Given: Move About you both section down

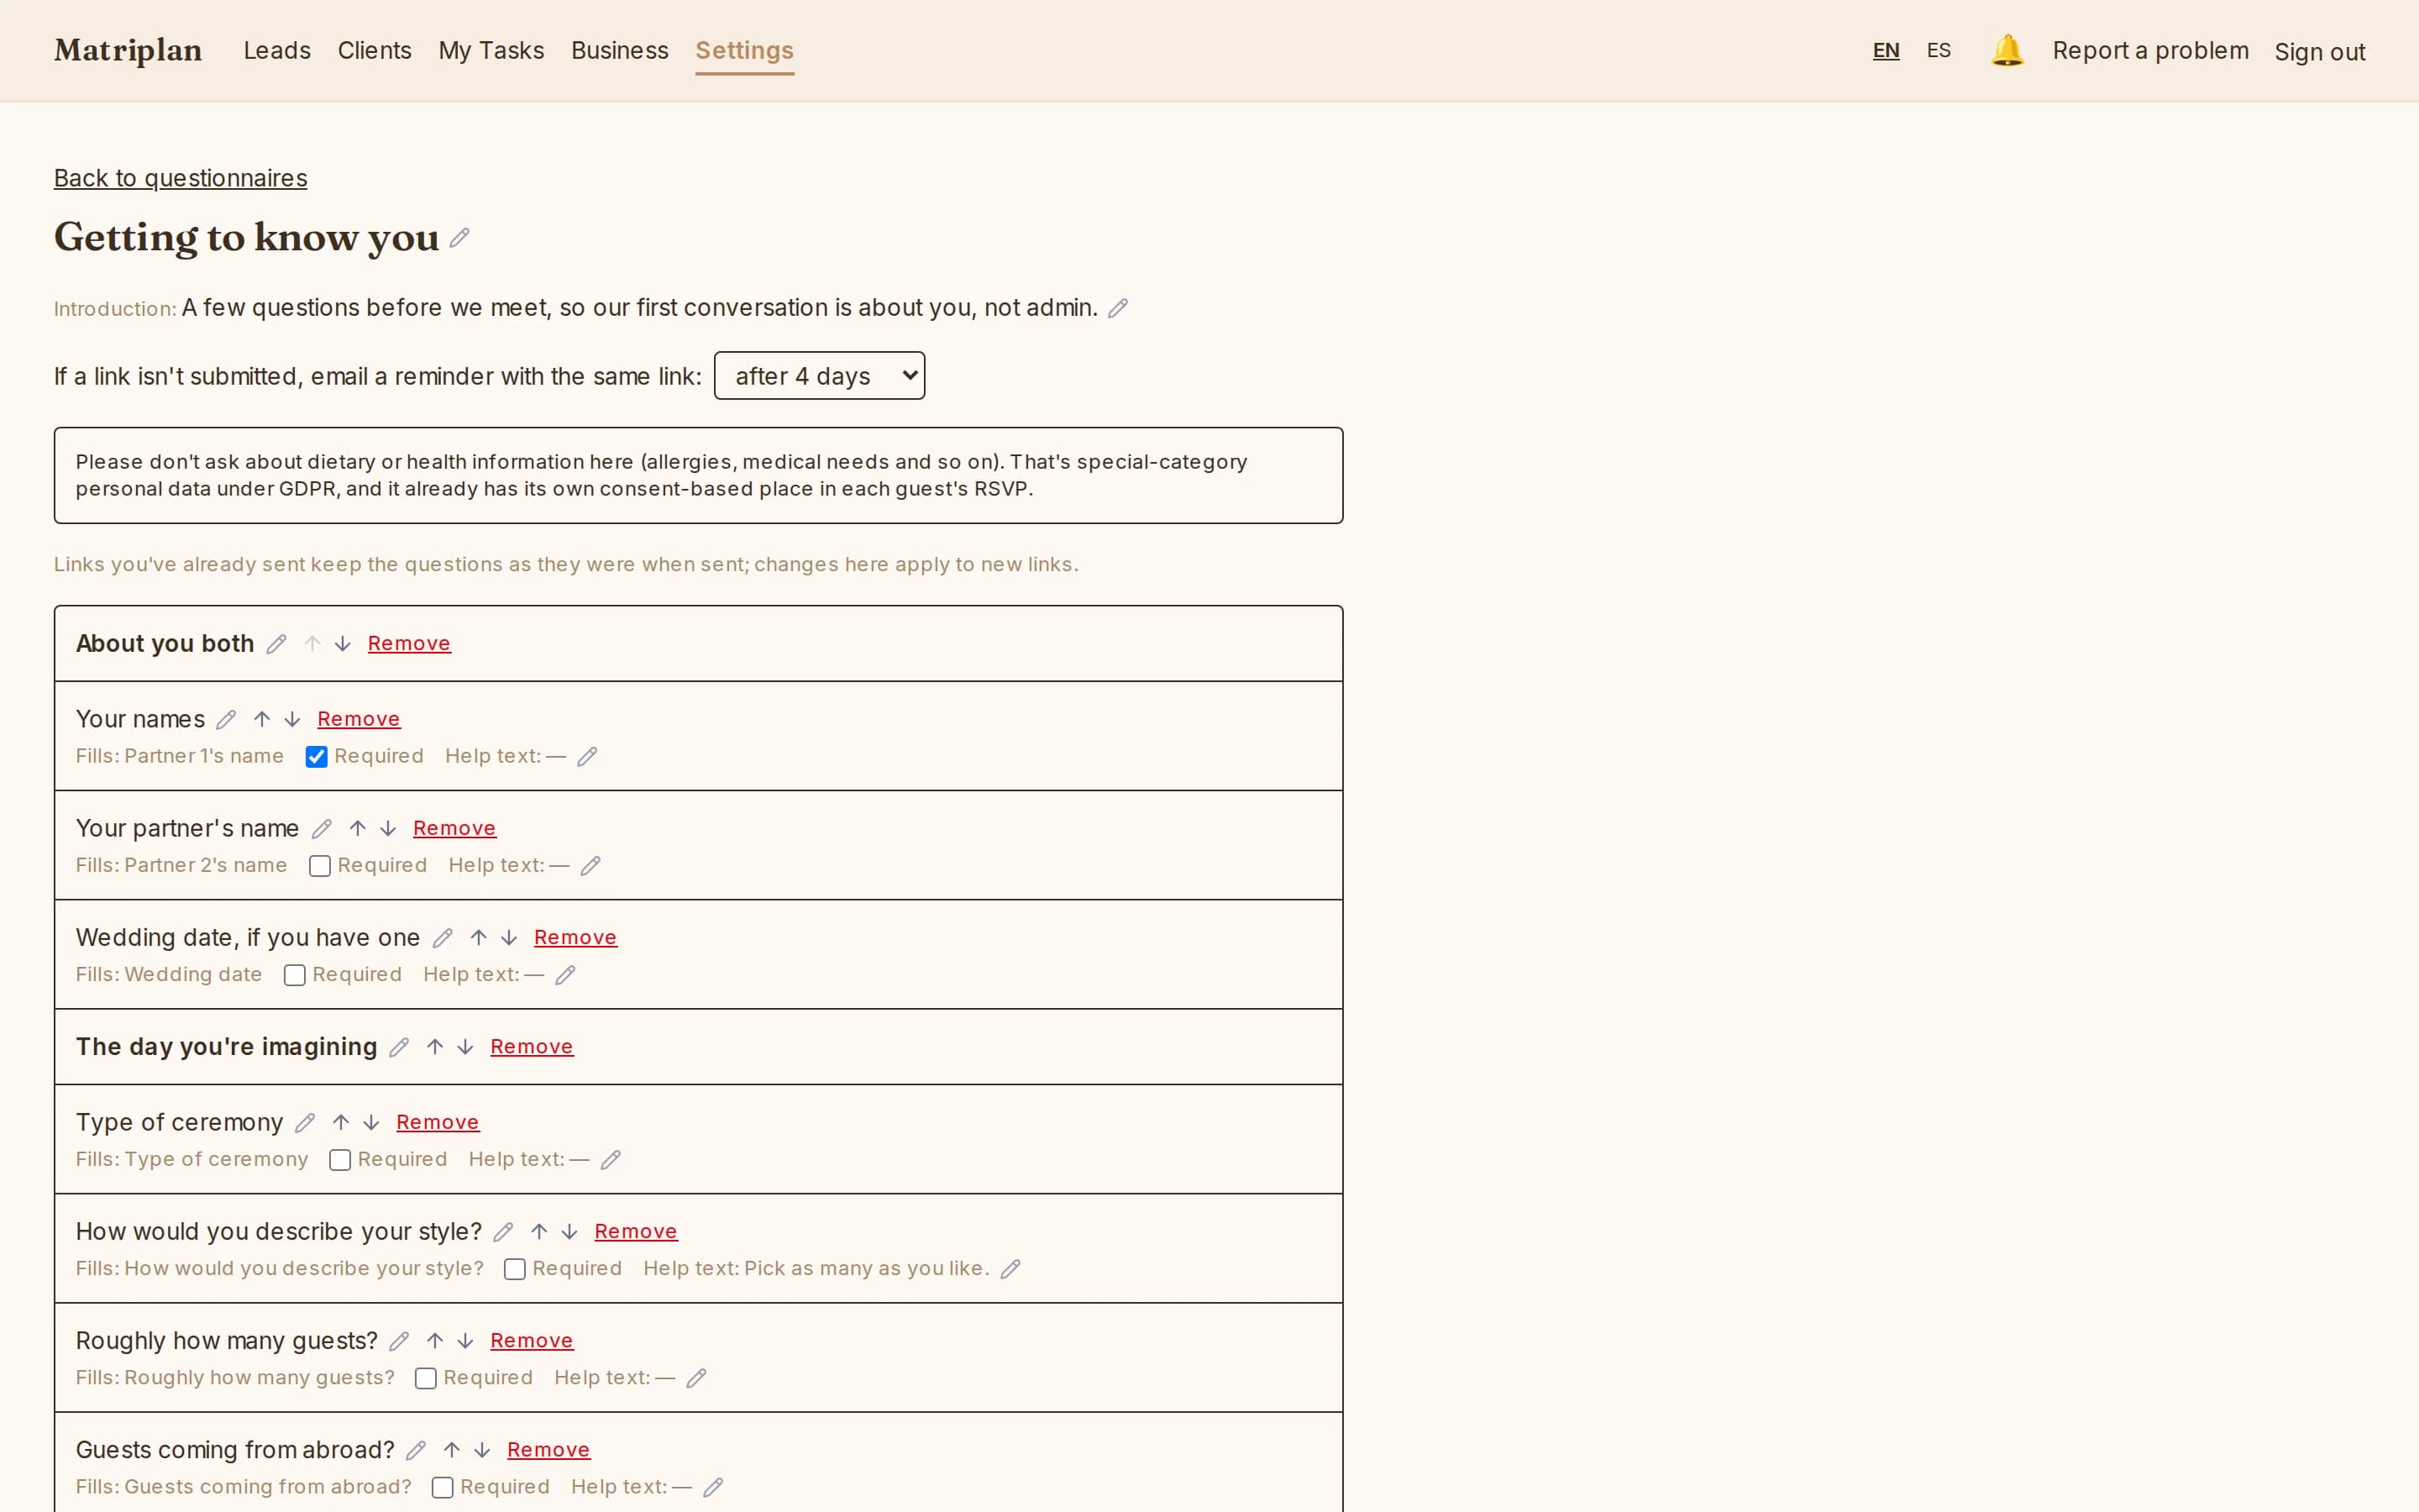Looking at the screenshot, I should click(x=343, y=644).
